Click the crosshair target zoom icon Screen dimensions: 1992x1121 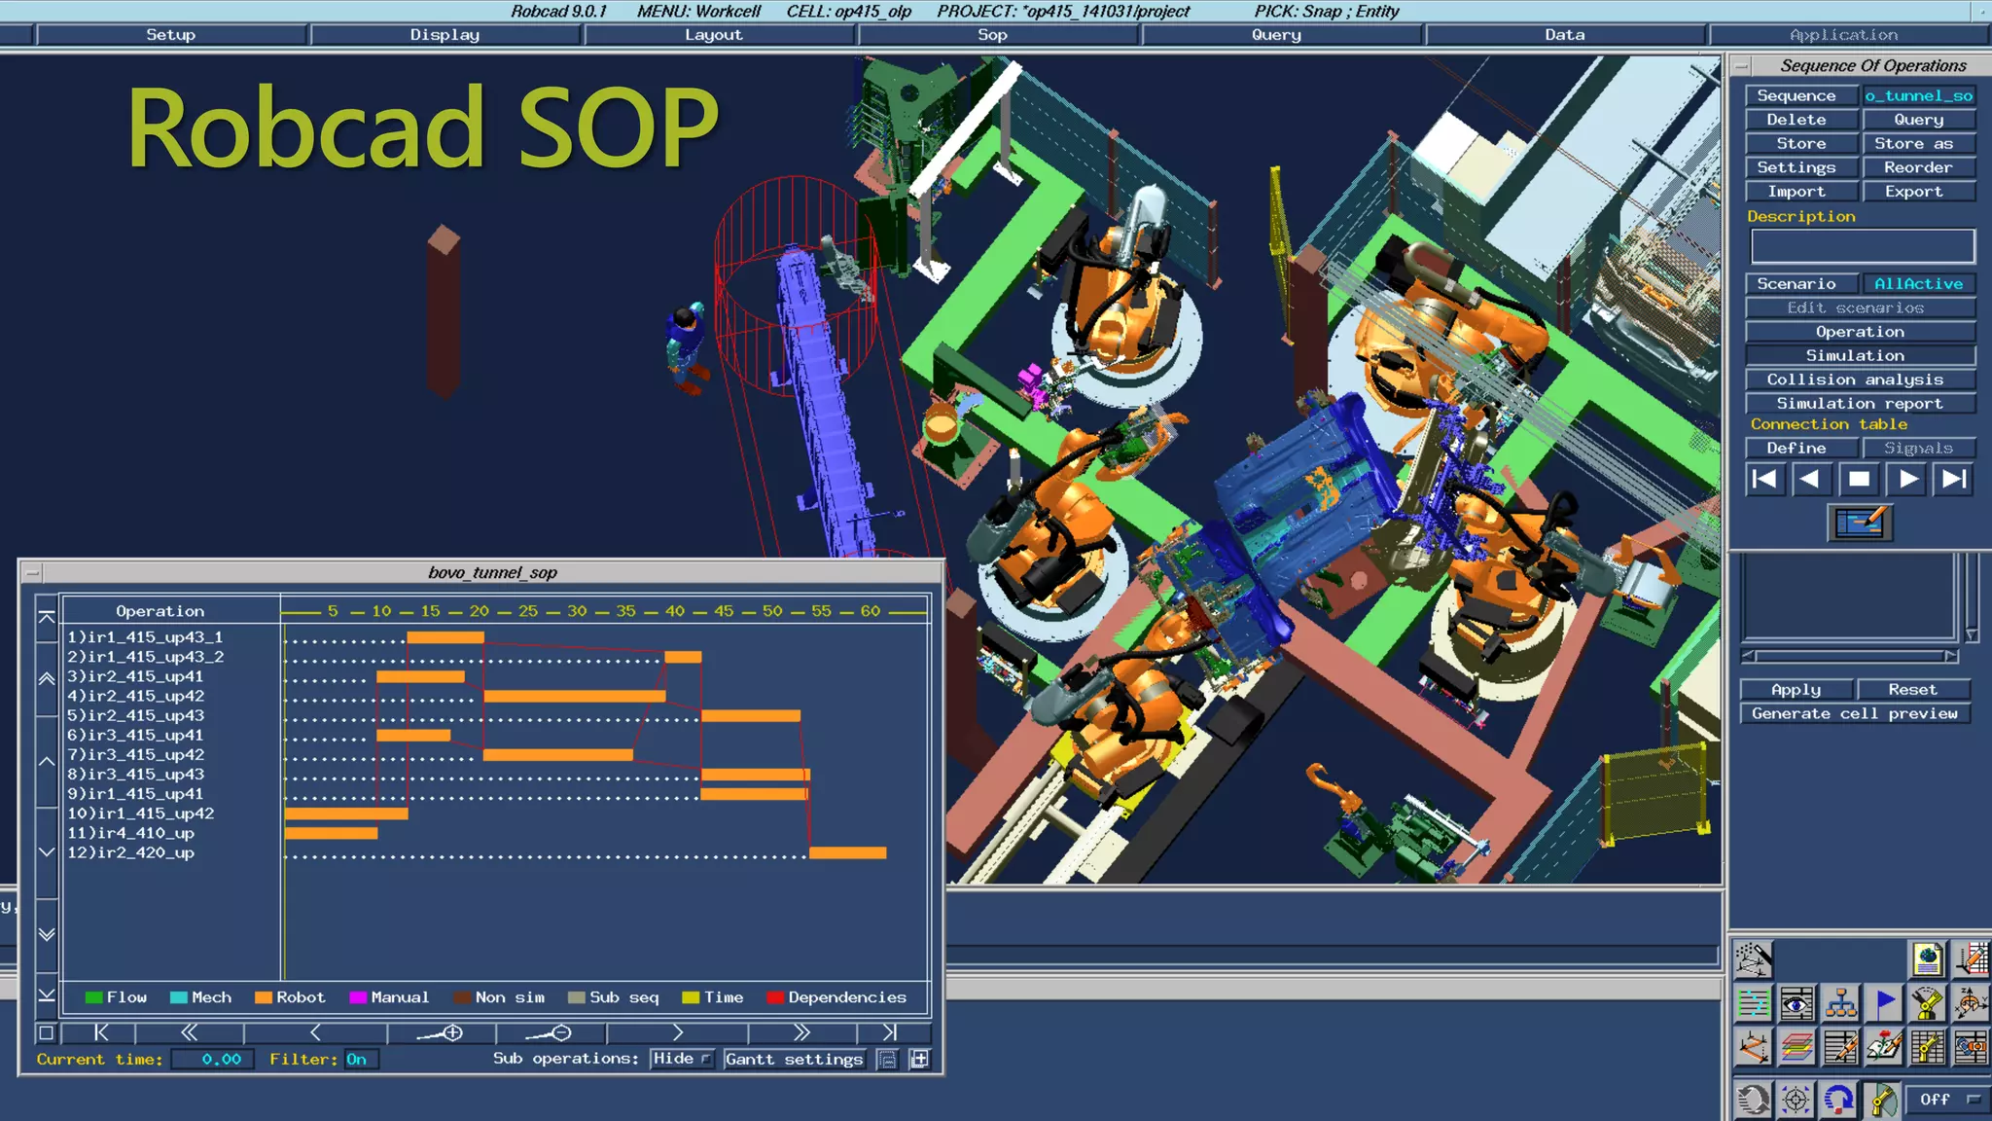pos(1796,1100)
